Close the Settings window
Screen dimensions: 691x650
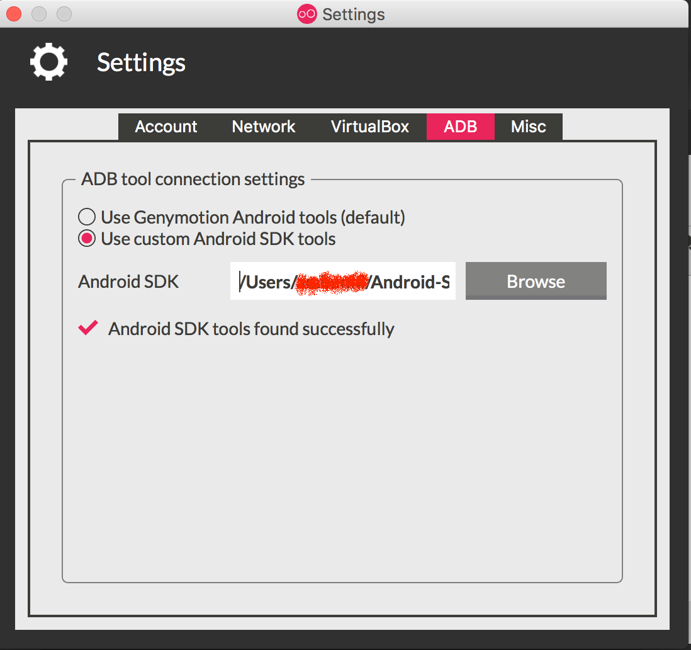point(14,14)
